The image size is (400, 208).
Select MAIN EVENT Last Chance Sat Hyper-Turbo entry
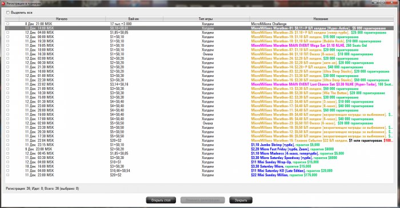[322, 84]
